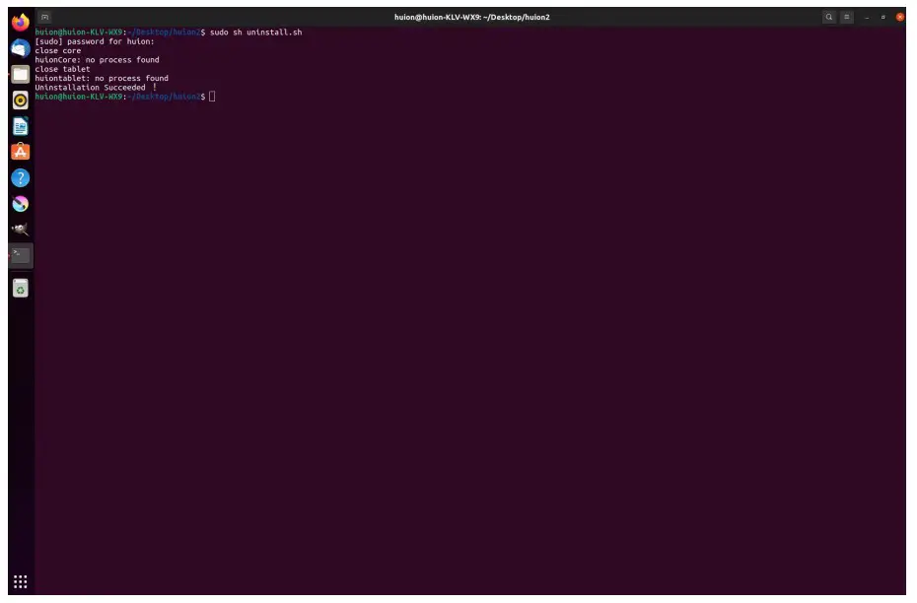Open Rhythmbox music player in dock
This screenshot has width=917, height=603.
pos(21,100)
